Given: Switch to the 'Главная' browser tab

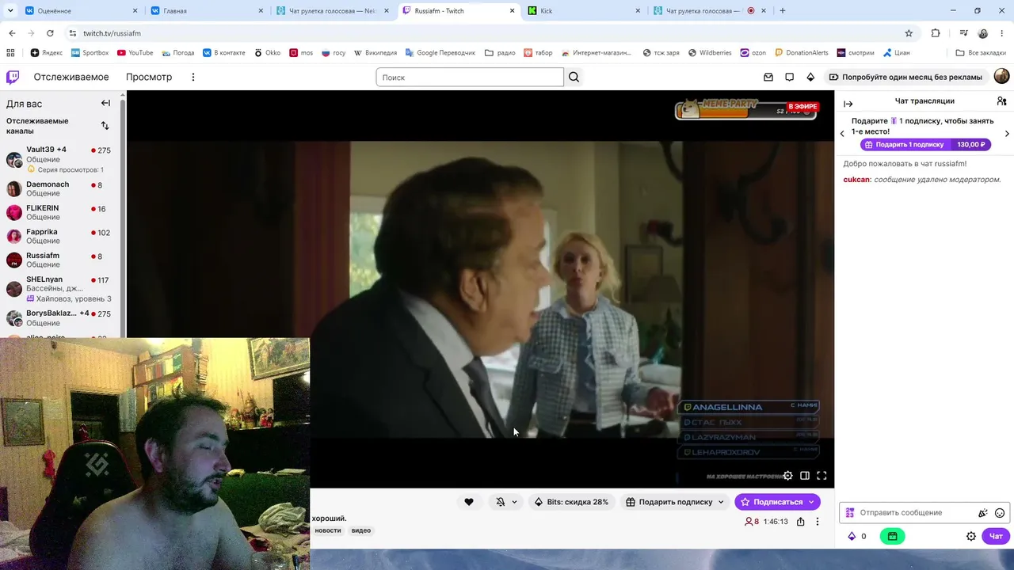Looking at the screenshot, I should pos(206,11).
